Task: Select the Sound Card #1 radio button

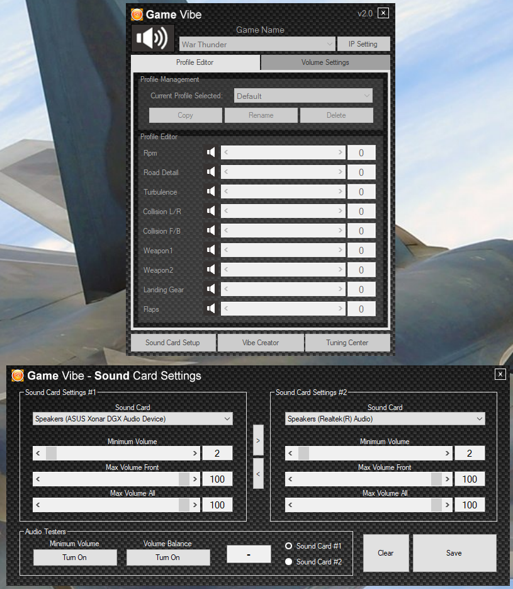Action: (288, 546)
